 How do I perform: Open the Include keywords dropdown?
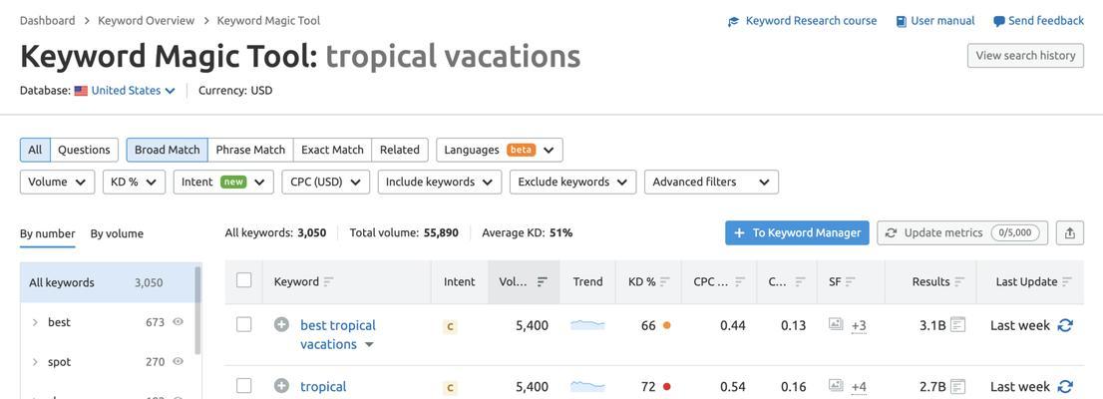[x=440, y=182]
